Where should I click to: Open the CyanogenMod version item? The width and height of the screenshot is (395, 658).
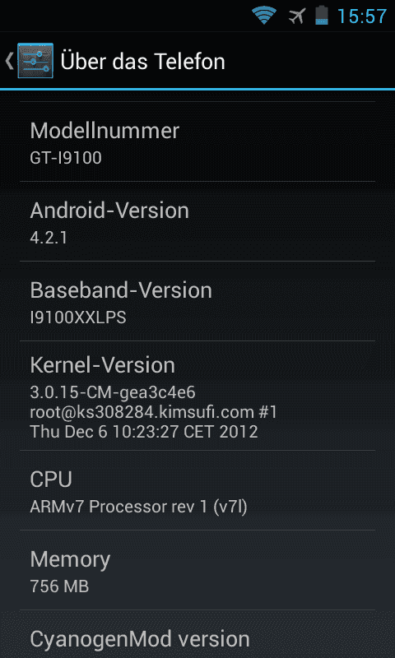197,634
